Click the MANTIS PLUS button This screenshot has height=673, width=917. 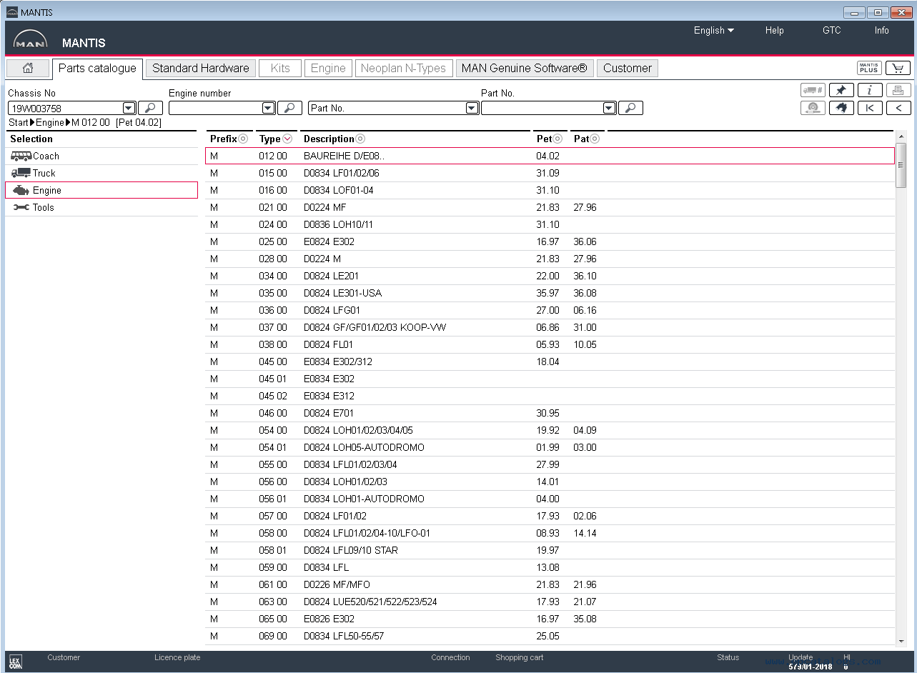(869, 68)
